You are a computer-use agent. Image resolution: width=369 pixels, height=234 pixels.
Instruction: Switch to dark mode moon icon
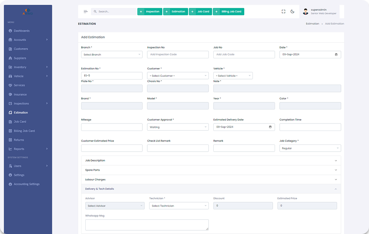click(x=292, y=11)
